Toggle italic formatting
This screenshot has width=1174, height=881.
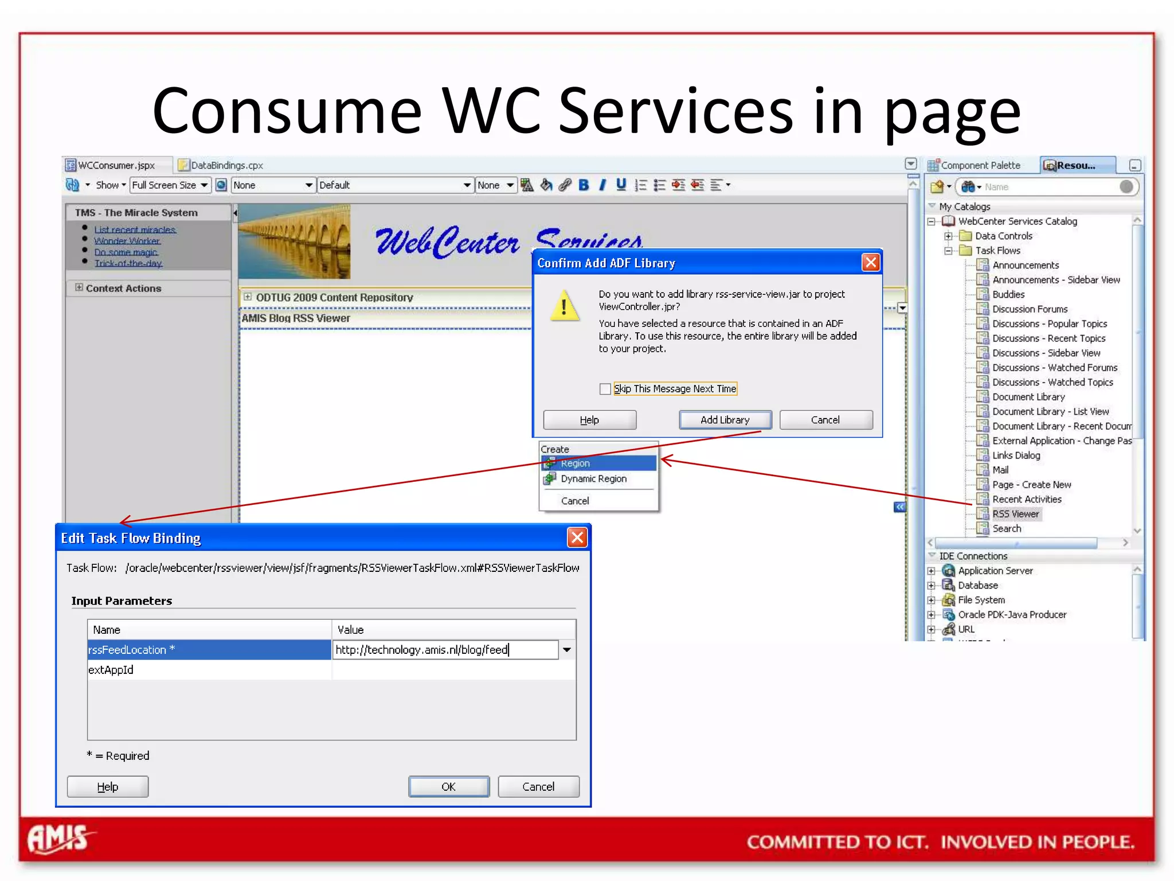(602, 185)
